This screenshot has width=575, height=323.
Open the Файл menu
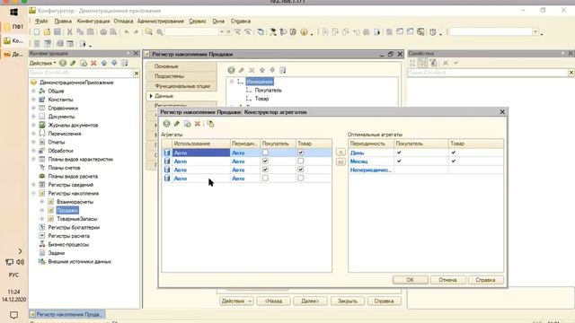point(41,22)
